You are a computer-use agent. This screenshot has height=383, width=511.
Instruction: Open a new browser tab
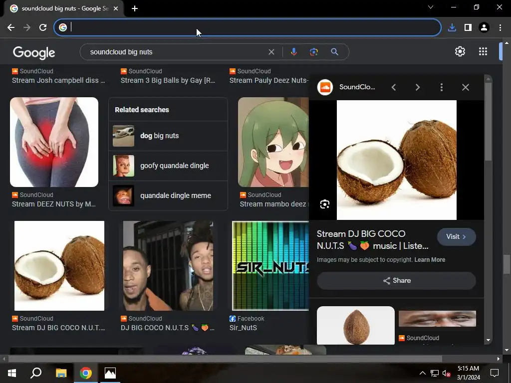tap(135, 8)
